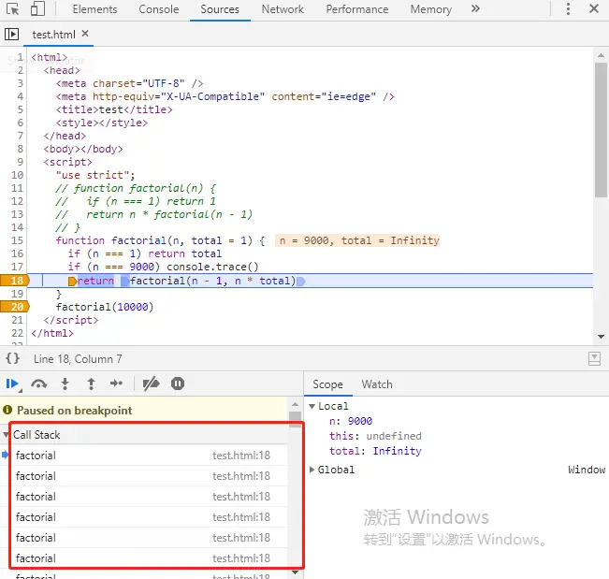
Task: Toggle the device toolbar icon
Action: (37, 9)
